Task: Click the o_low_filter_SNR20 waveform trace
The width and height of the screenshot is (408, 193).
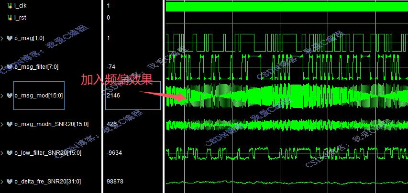Action: point(287,153)
